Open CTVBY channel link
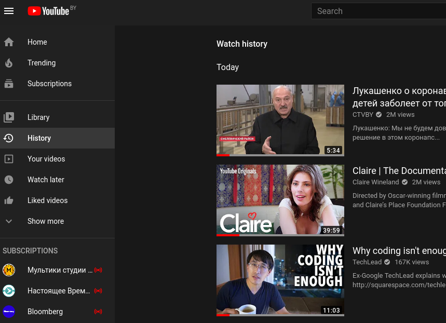Screen dimensions: 446x323 tap(362, 115)
